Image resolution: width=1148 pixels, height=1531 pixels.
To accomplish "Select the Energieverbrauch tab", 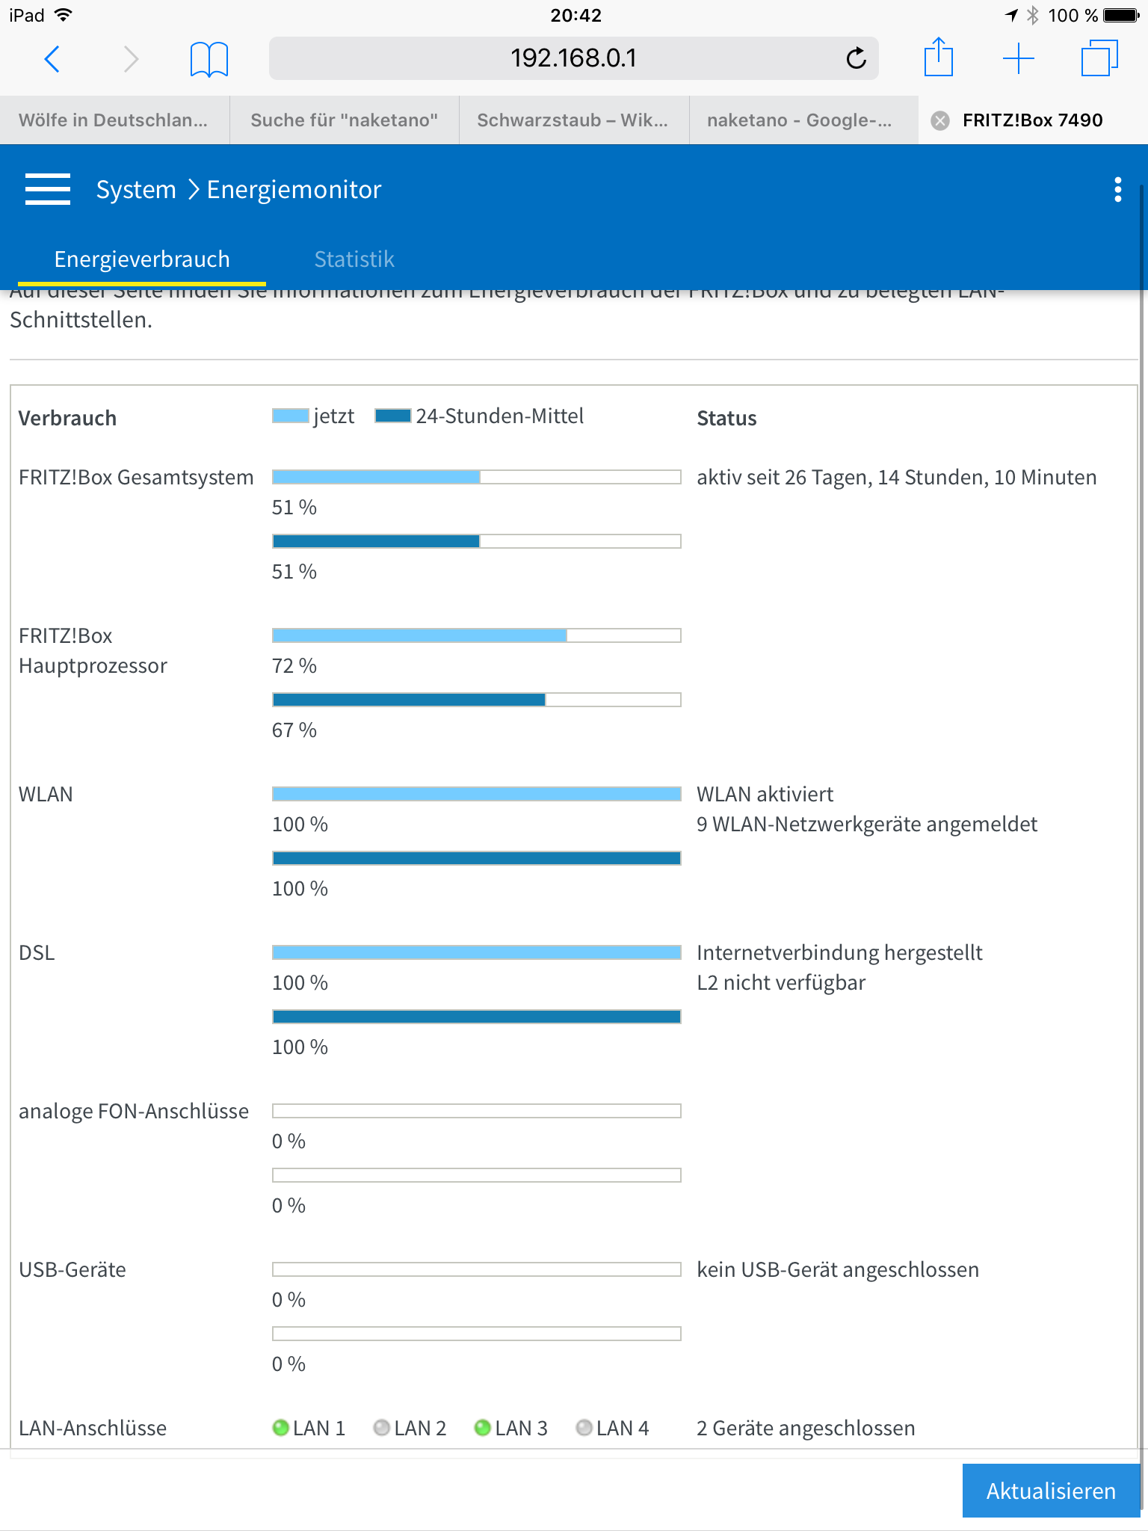I will (142, 259).
